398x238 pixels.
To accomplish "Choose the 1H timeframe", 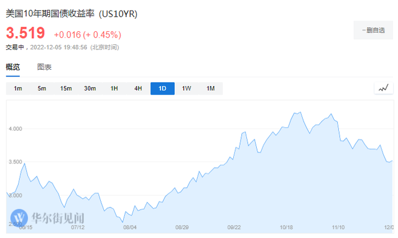I will pos(114,88).
